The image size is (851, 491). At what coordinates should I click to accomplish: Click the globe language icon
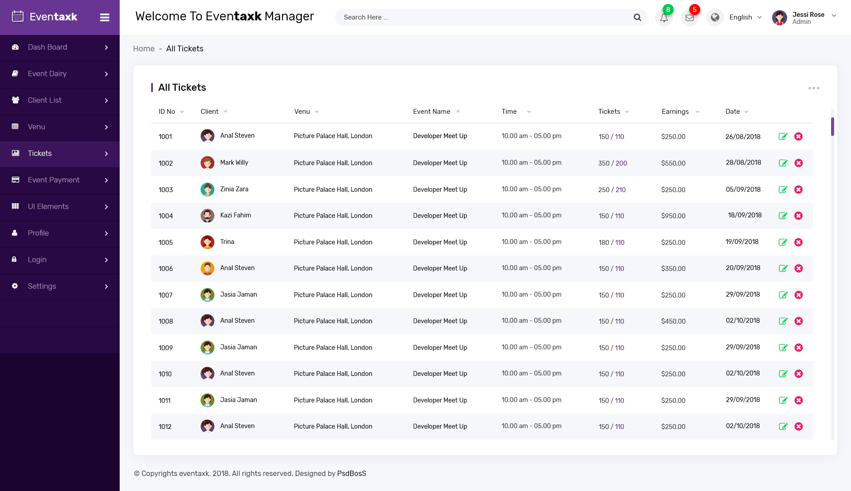(x=715, y=17)
